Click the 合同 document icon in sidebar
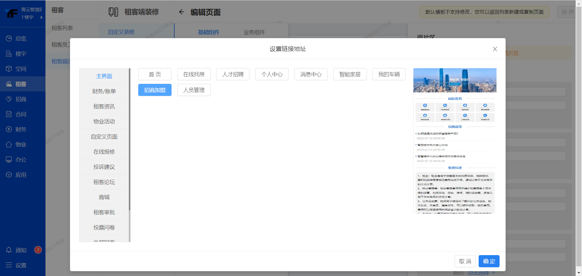The height and width of the screenshot is (276, 582). click(9, 114)
